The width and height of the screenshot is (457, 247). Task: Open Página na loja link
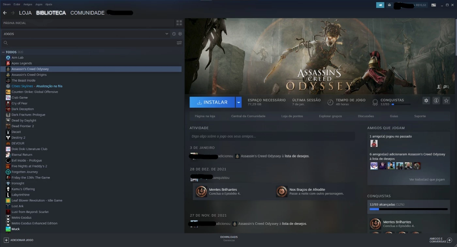coord(205,116)
